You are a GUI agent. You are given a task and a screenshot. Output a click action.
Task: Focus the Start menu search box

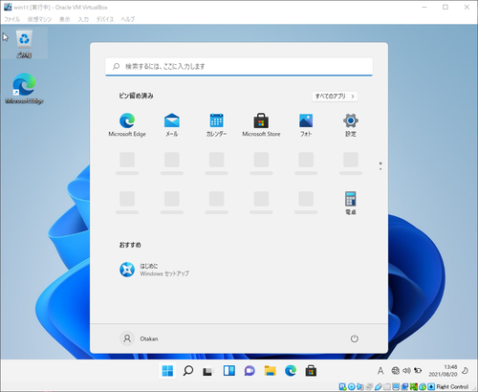[239, 67]
